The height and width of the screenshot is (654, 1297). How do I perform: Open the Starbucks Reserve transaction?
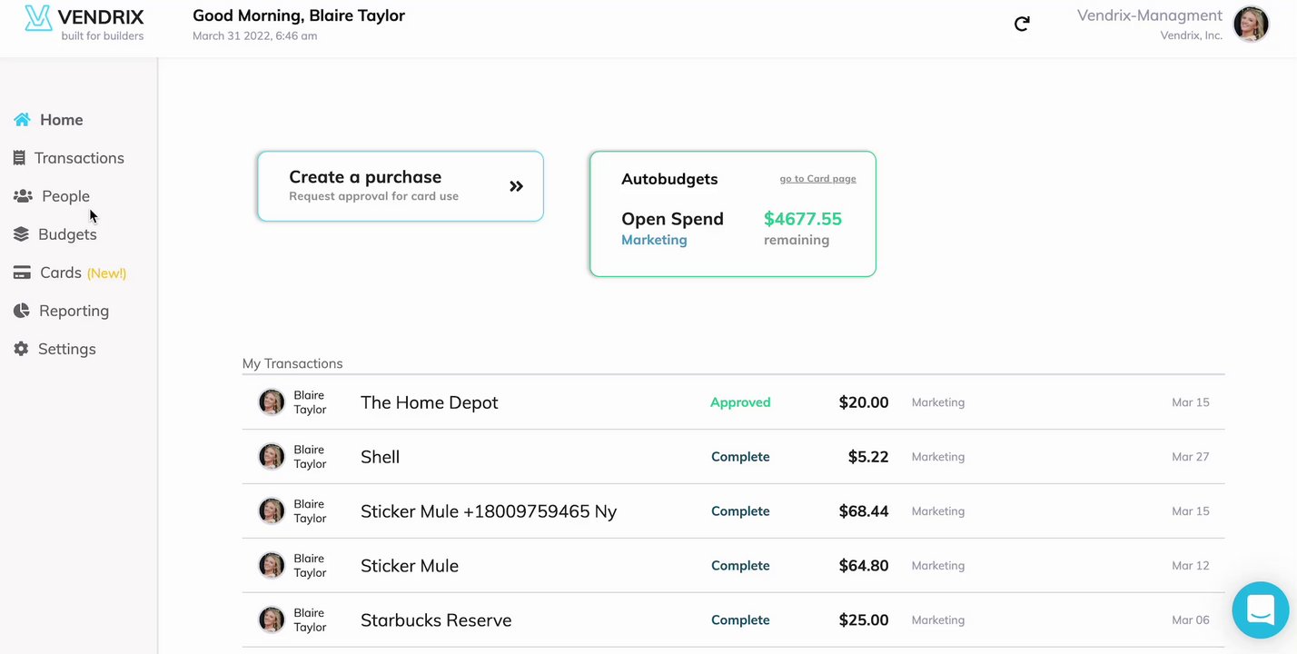click(436, 620)
